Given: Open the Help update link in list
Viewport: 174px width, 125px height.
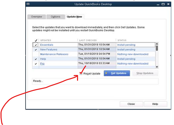Looking at the screenshot, I should (43, 59).
